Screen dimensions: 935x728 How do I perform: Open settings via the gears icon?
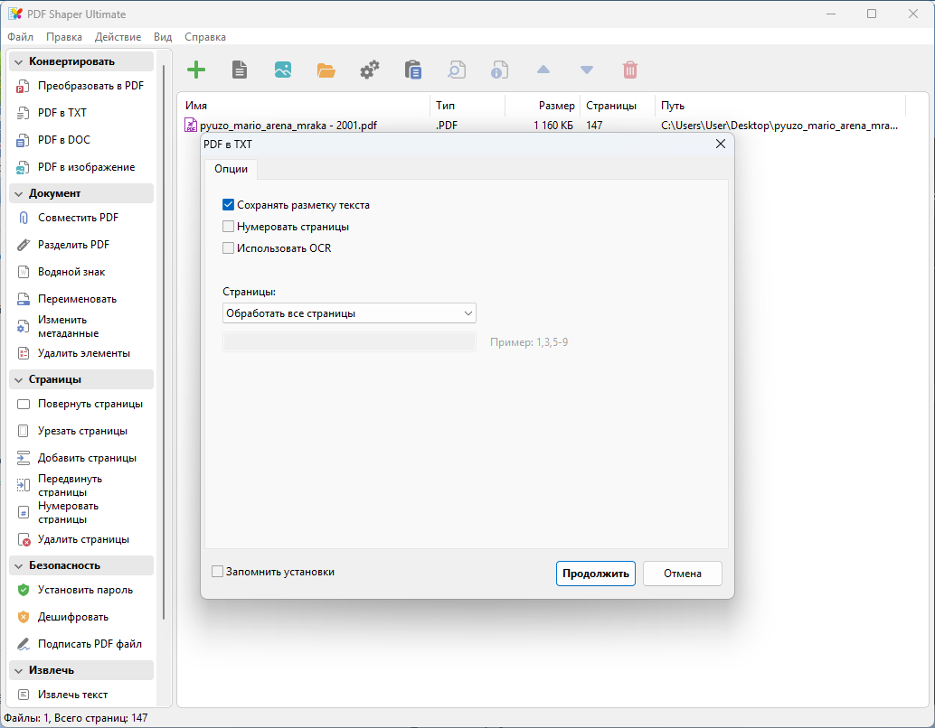click(370, 70)
